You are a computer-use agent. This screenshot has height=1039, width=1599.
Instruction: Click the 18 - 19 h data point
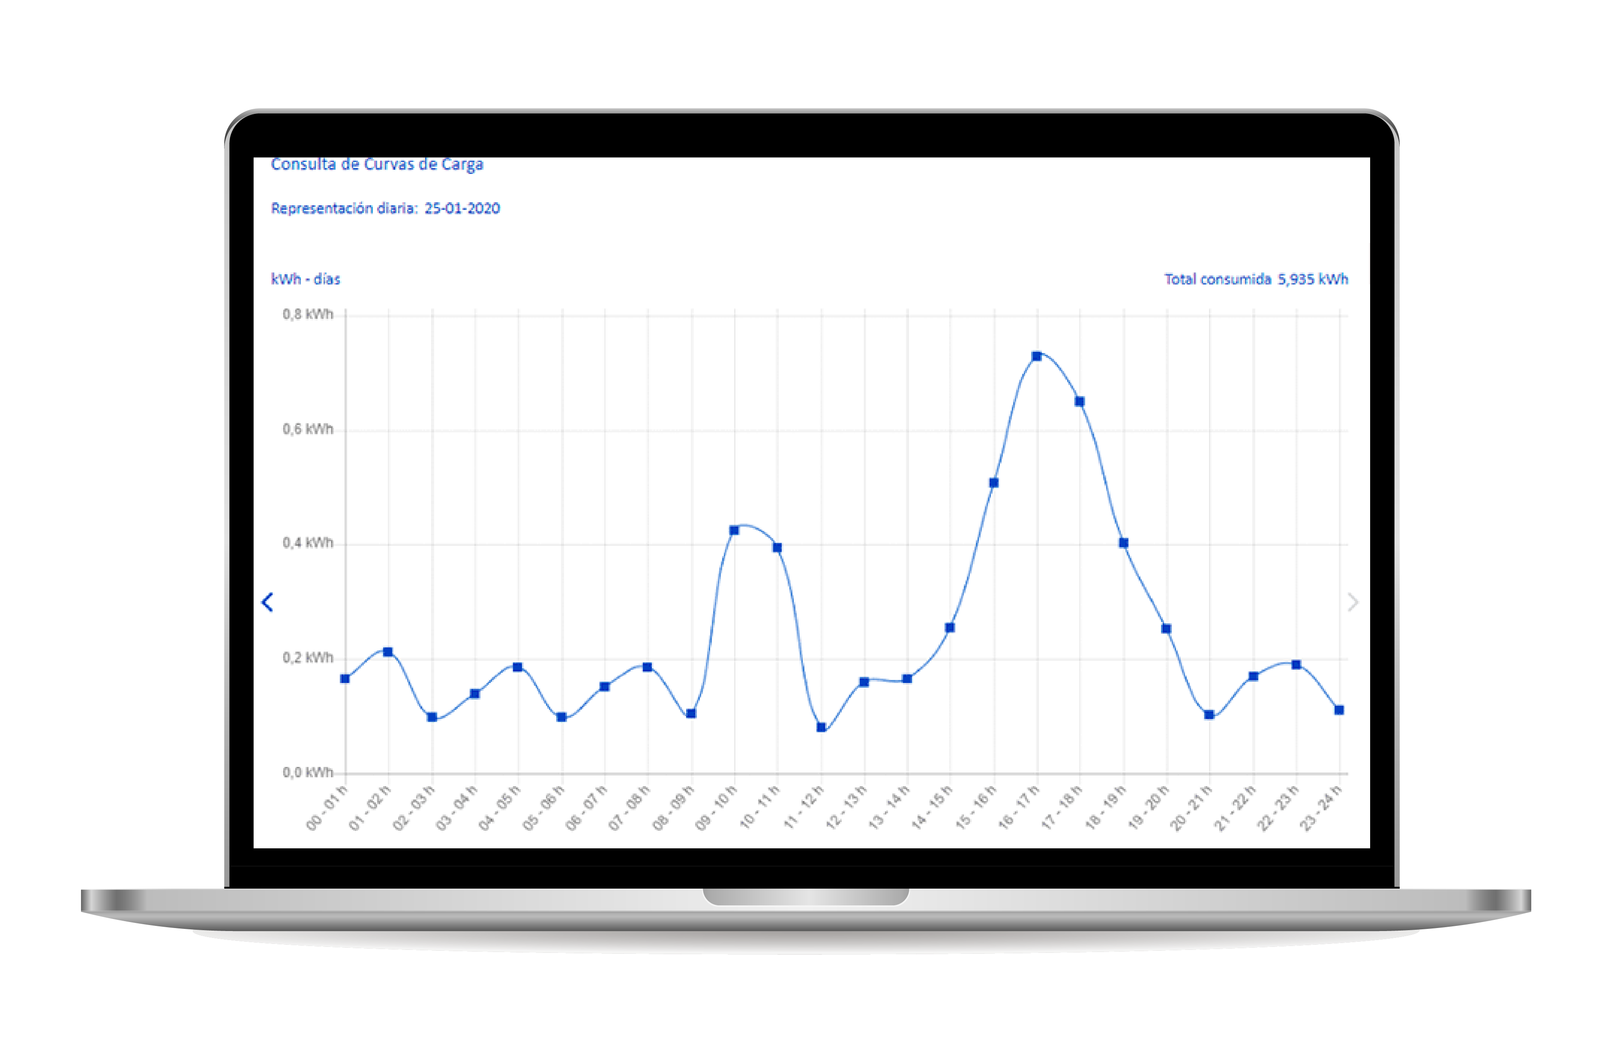[x=1123, y=543]
